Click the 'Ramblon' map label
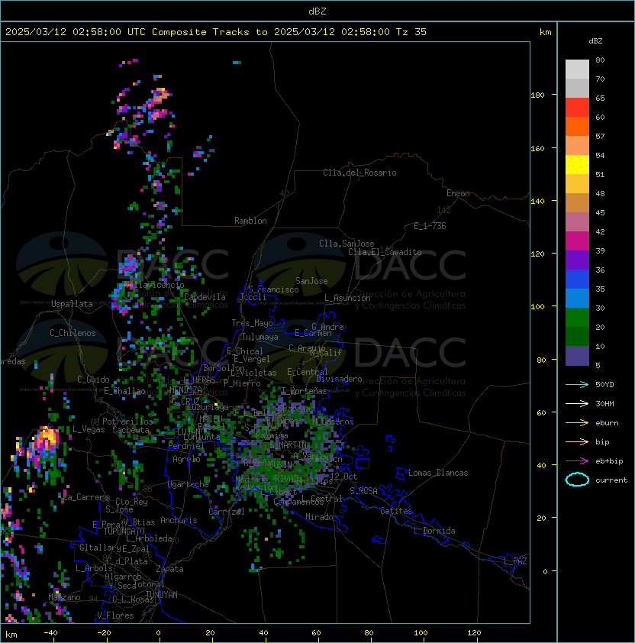 [x=250, y=221]
